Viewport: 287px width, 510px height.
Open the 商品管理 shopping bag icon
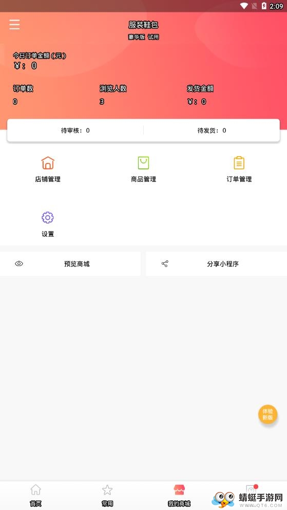143,163
